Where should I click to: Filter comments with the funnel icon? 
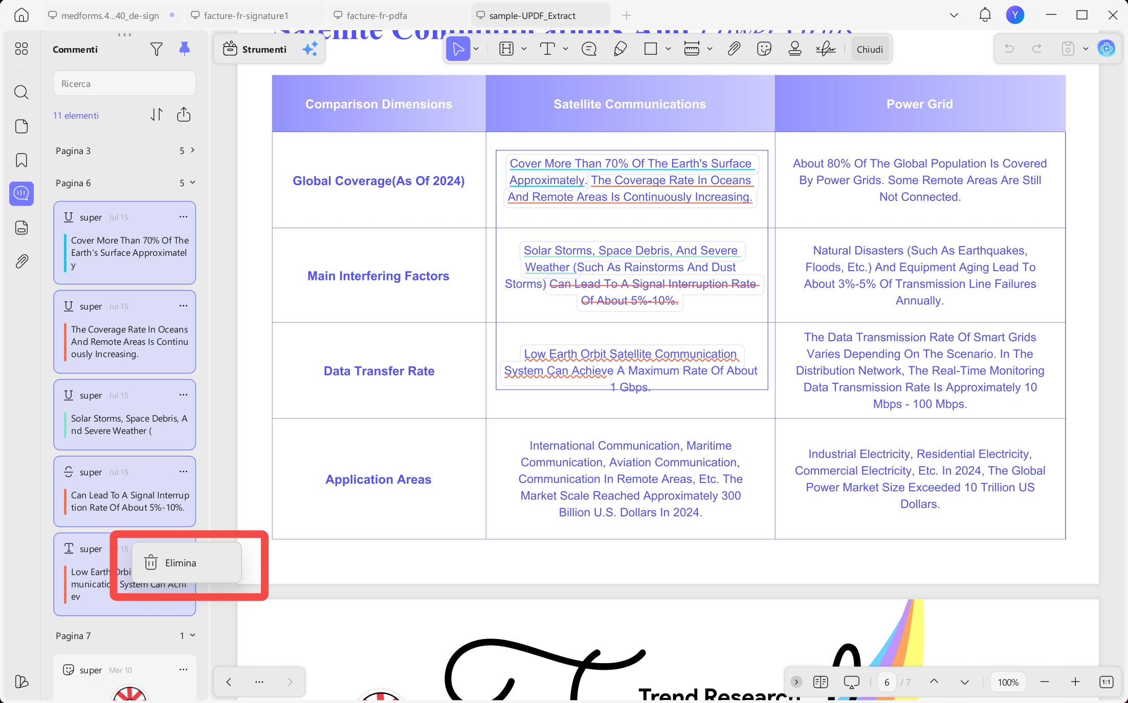pos(157,49)
